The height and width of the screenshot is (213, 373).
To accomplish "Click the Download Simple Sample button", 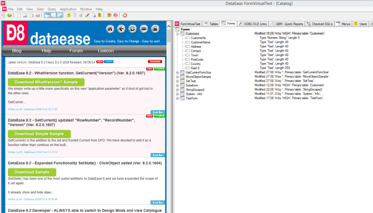I will (x=39, y=134).
